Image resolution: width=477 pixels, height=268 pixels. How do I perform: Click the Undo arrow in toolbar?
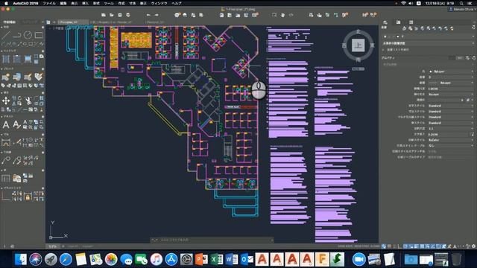point(148,15)
